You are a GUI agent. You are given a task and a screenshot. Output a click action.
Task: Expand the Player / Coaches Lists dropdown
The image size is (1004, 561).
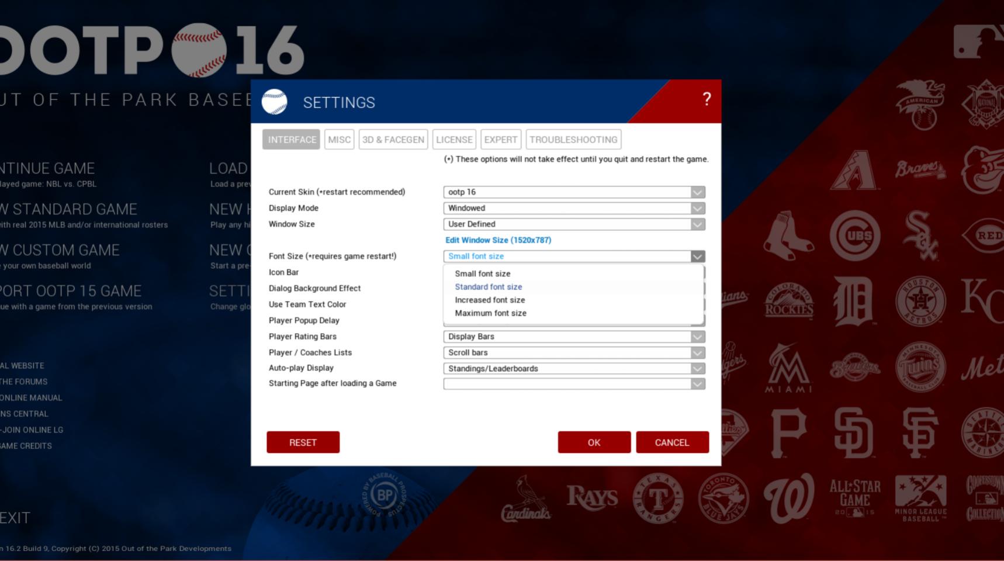tap(697, 353)
